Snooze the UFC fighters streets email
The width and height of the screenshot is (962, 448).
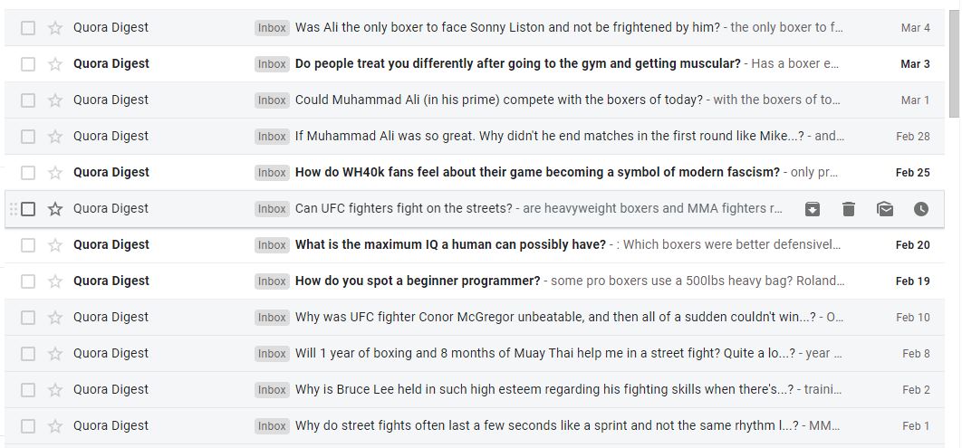pos(921,209)
